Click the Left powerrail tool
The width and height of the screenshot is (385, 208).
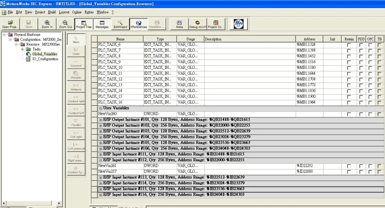pos(76,146)
